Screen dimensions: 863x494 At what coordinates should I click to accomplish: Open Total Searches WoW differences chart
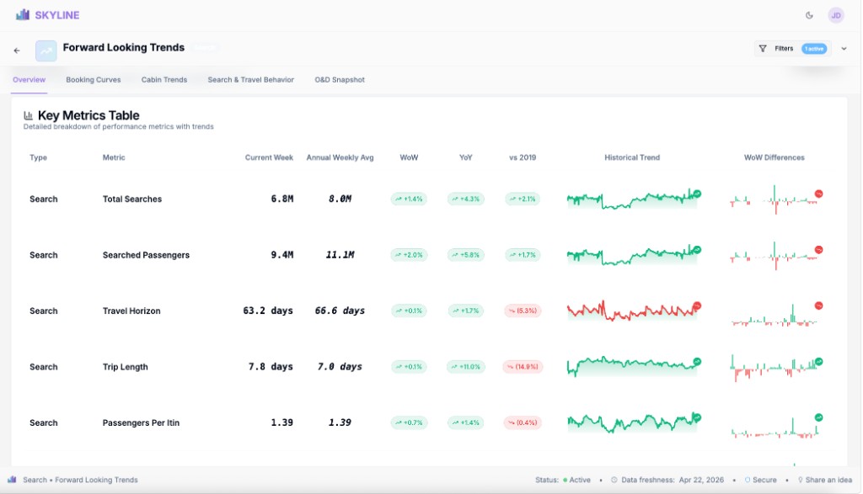pyautogui.click(x=776, y=199)
